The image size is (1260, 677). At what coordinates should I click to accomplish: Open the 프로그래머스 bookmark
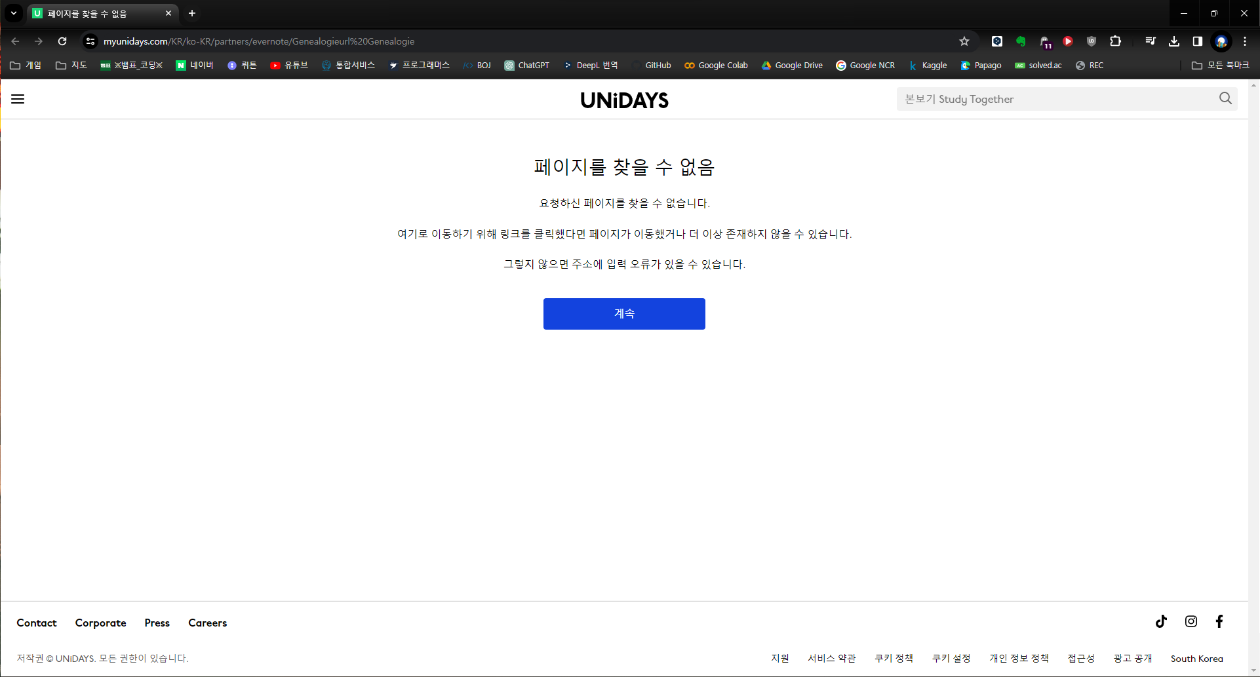(x=420, y=66)
